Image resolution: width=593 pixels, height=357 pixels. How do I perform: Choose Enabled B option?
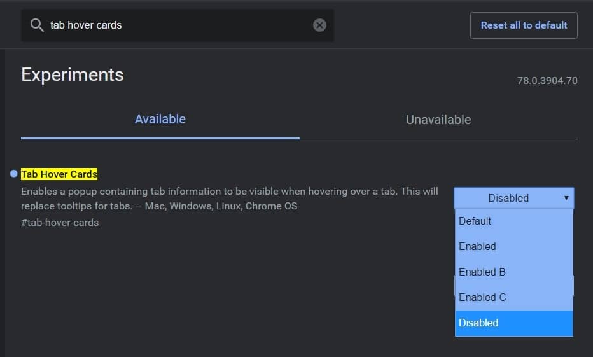coord(514,272)
